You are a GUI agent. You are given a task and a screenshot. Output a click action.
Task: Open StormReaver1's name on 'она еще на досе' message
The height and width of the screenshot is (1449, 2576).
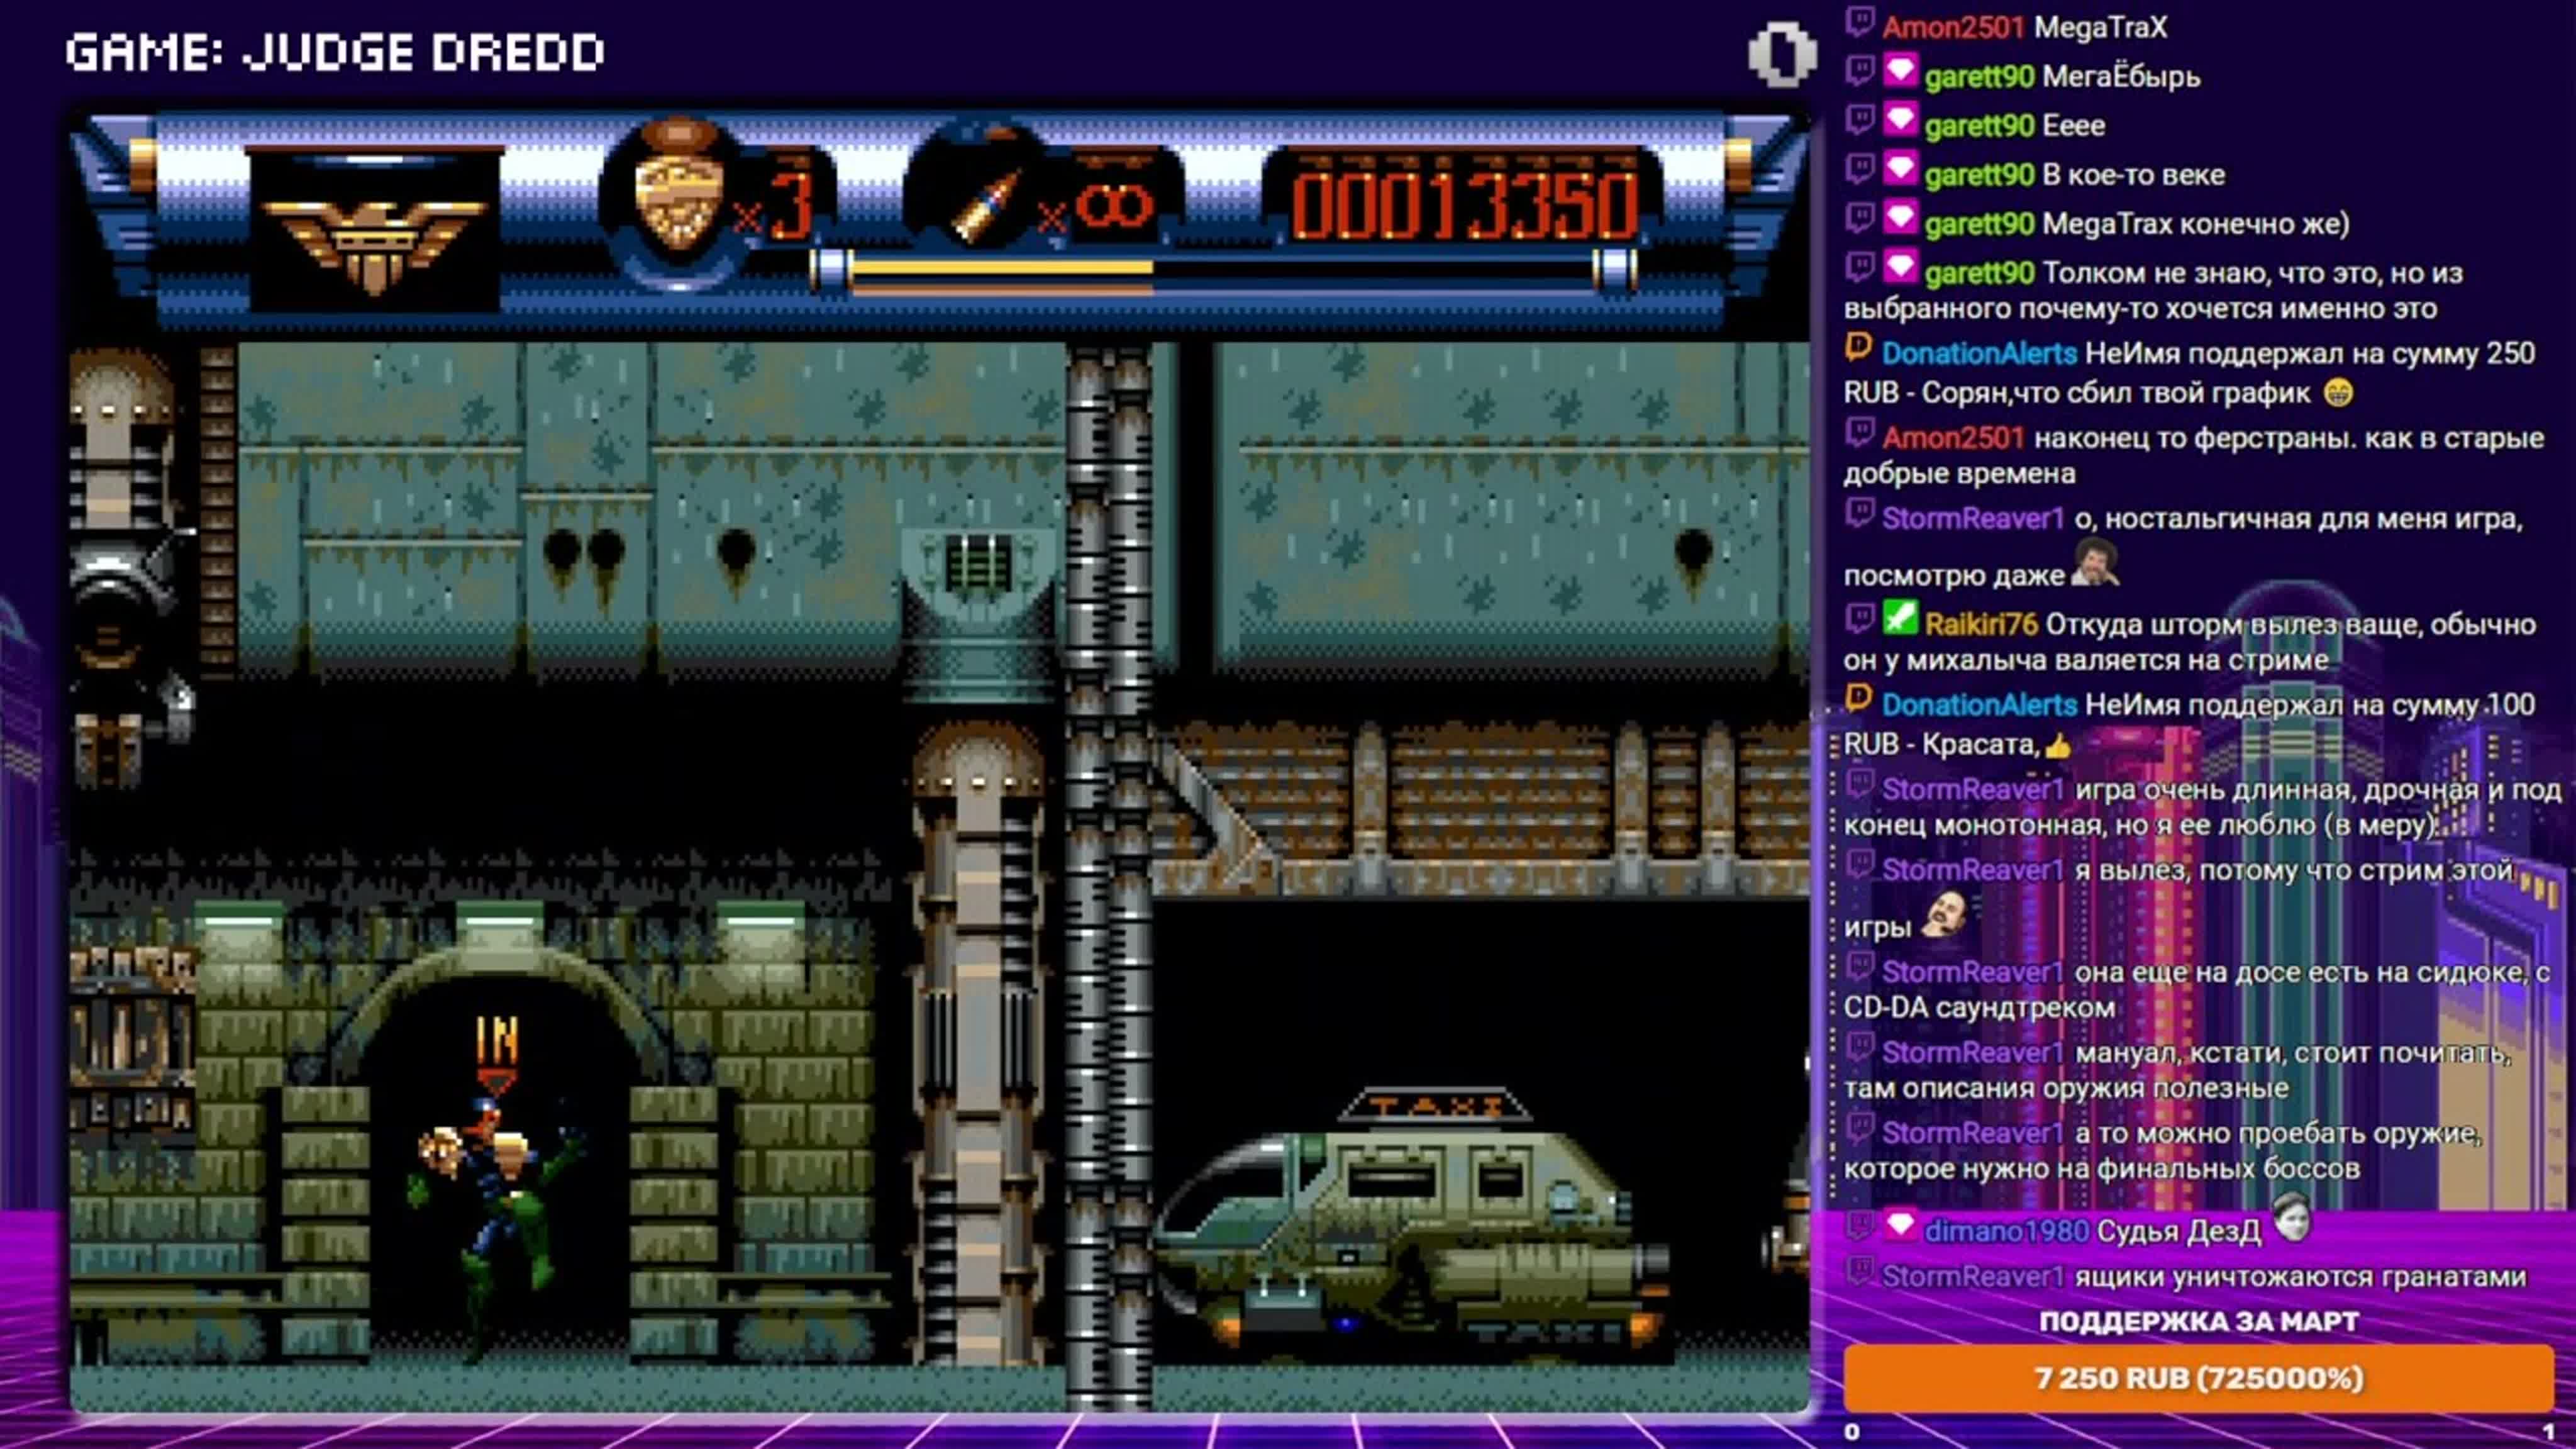pos(1973,972)
